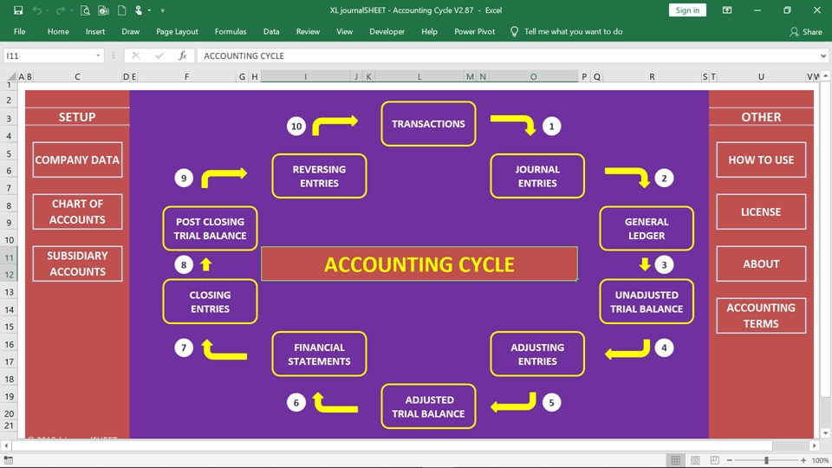Click the 100% zoom level text
The width and height of the screenshot is (832, 468).
821,460
